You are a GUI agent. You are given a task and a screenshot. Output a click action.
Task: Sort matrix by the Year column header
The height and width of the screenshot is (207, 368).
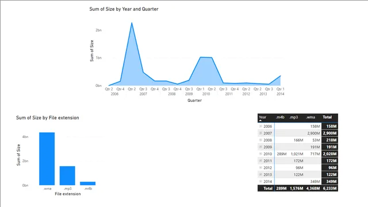point(262,117)
